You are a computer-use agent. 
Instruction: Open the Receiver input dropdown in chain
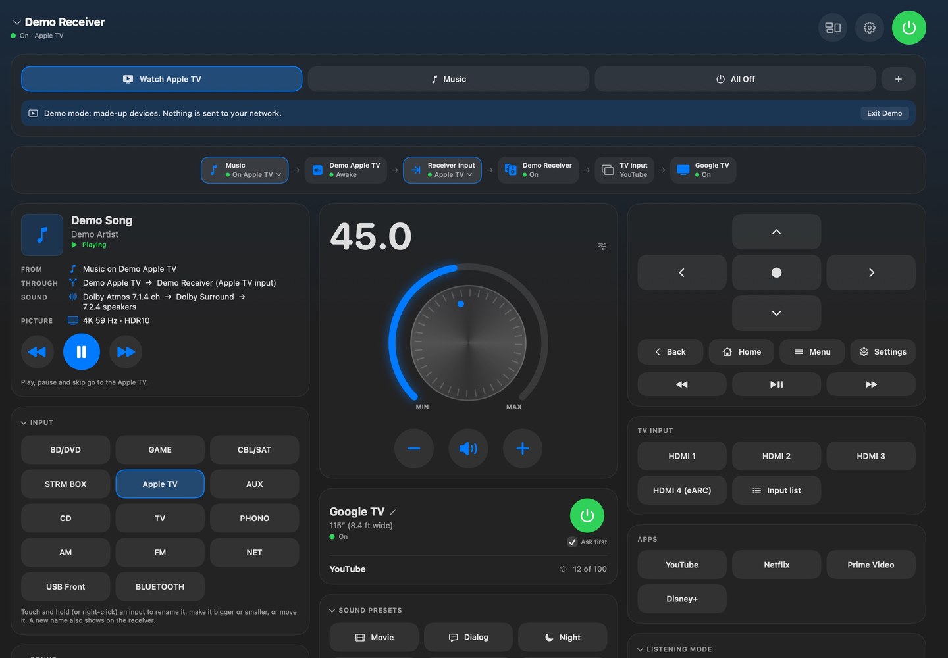442,170
